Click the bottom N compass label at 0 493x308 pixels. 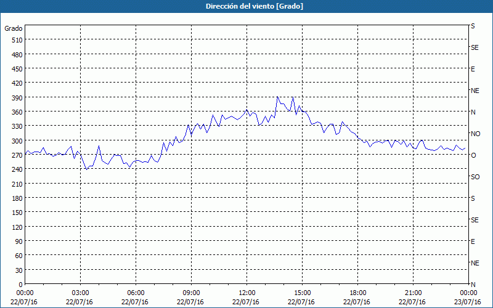point(473,285)
